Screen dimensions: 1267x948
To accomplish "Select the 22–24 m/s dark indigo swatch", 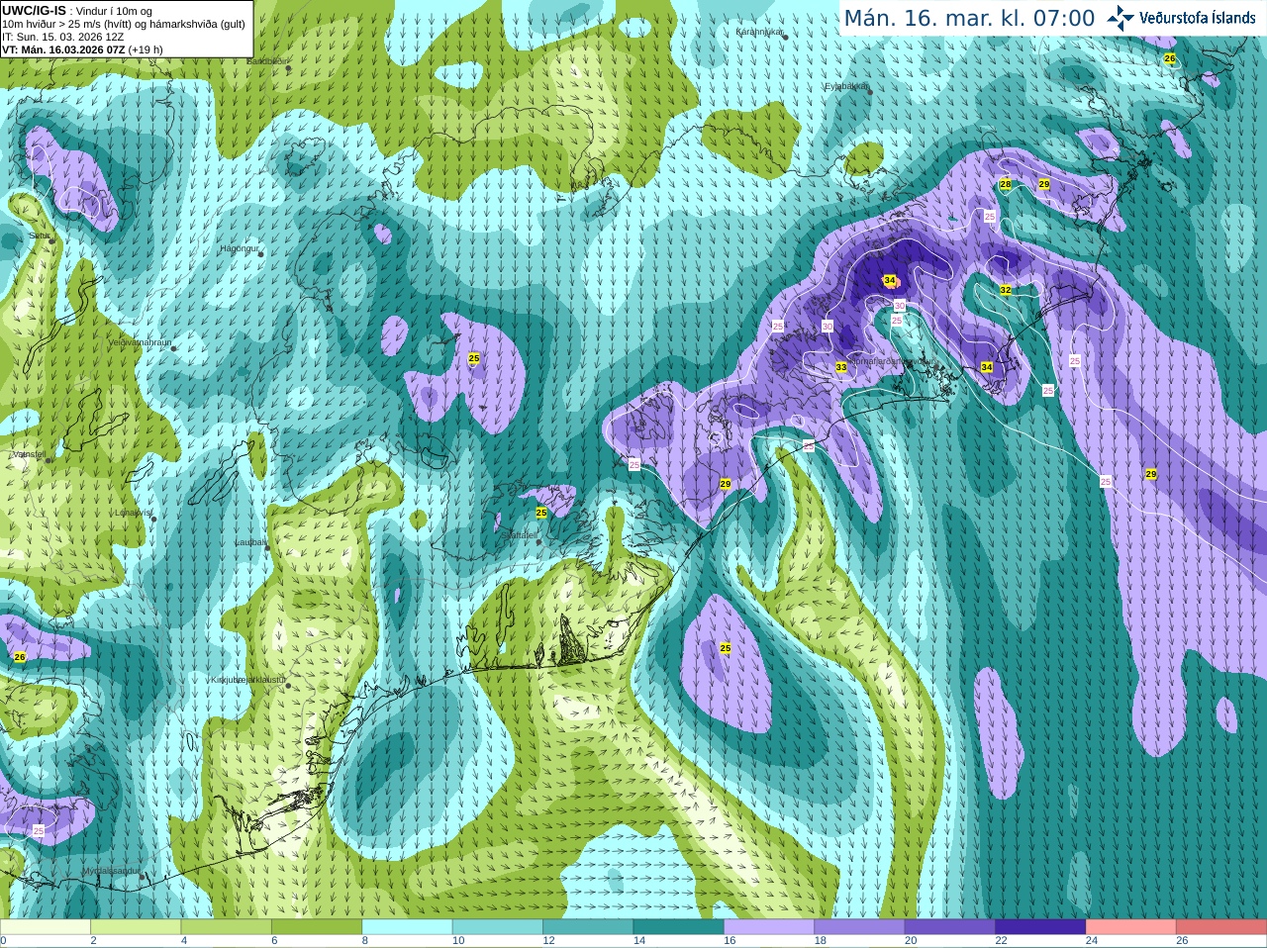I will click(x=1041, y=926).
